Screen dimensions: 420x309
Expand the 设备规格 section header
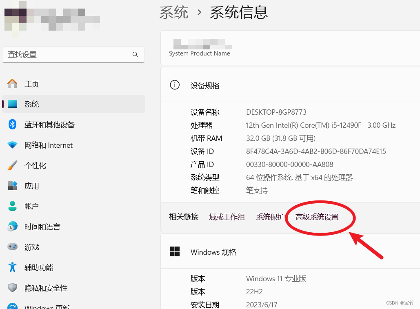pyautogui.click(x=290, y=85)
